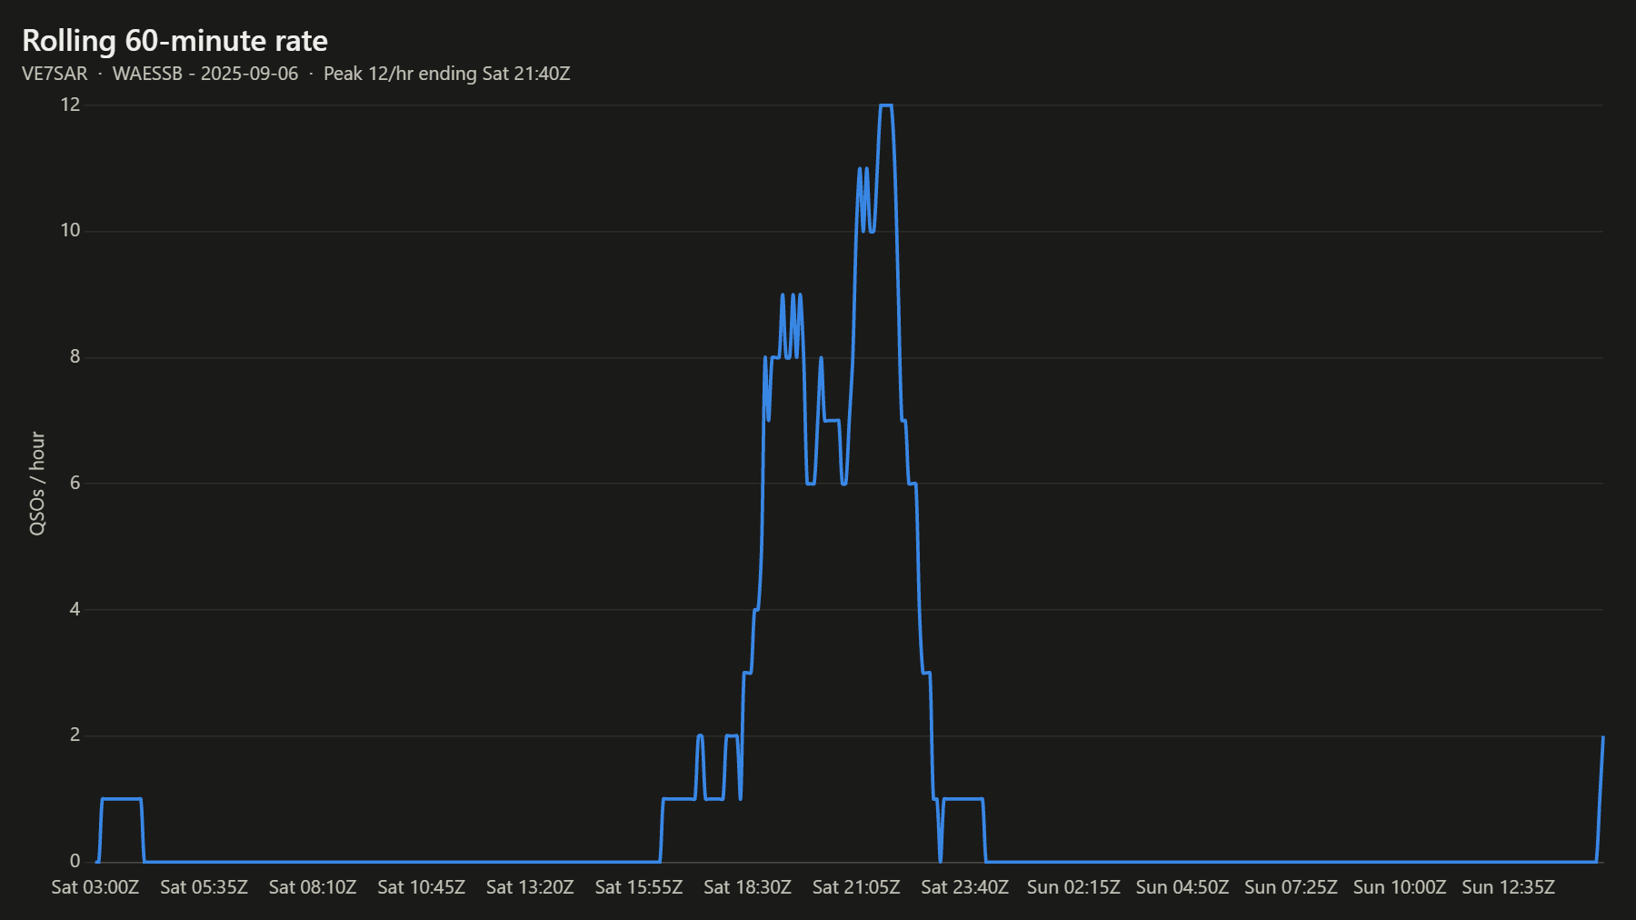Viewport: 1636px width, 920px height.
Task: Click the 'Sat 23:40Z' time label
Action: pyautogui.click(x=965, y=887)
